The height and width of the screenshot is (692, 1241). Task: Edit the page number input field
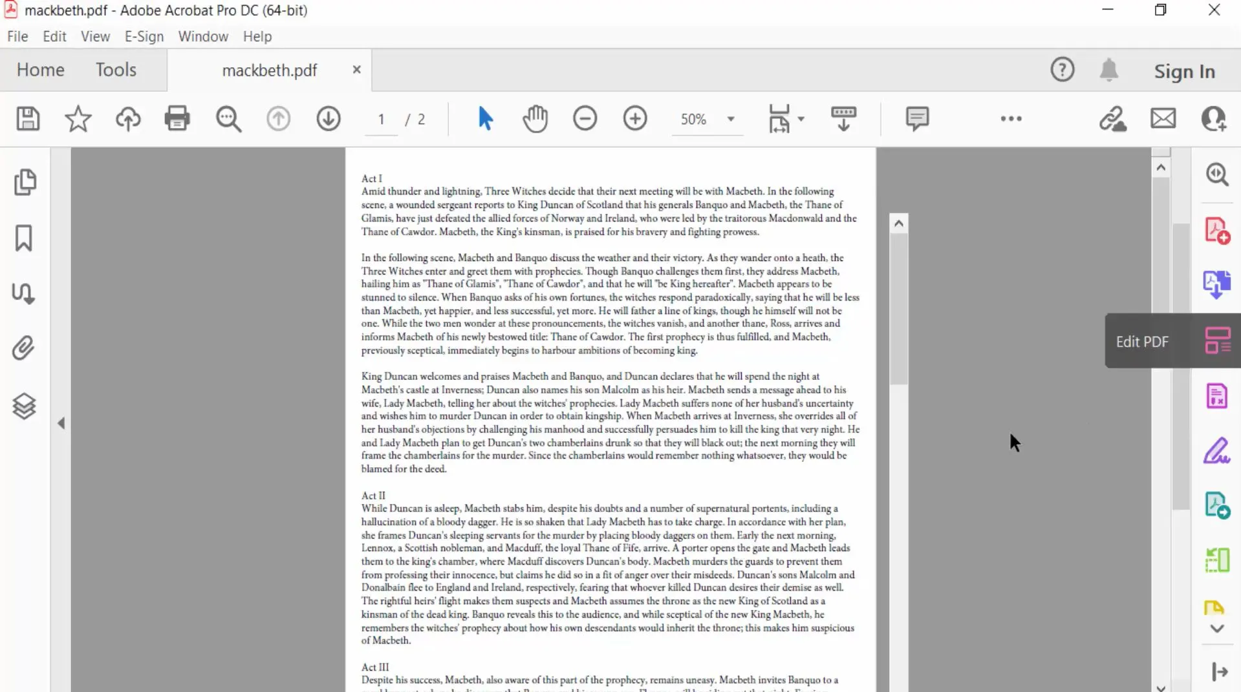(x=381, y=119)
